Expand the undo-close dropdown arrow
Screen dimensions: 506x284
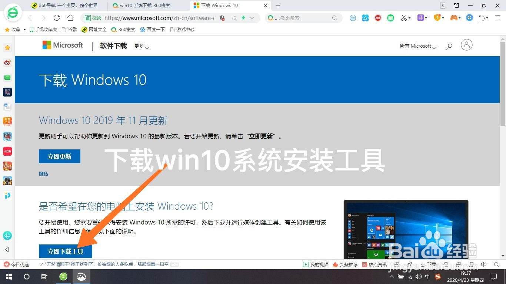(x=487, y=18)
